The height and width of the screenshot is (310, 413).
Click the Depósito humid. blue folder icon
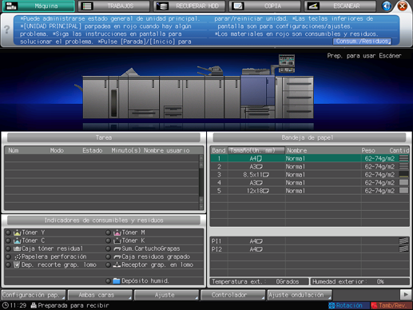[x=117, y=280]
